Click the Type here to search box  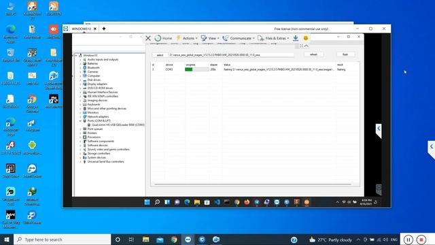click(63, 240)
